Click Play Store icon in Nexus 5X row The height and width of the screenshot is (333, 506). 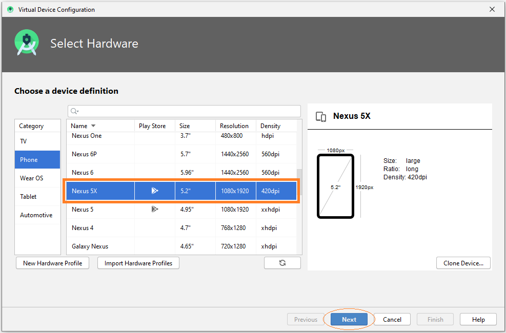pos(155,191)
